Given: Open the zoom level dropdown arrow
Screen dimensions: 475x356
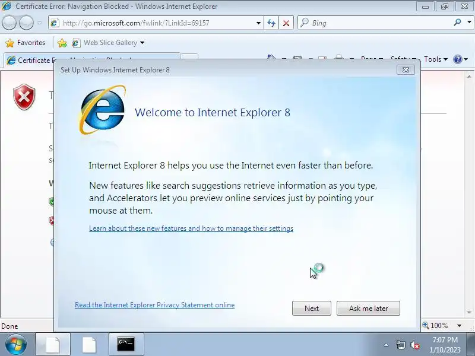Looking at the screenshot, I should point(459,326).
